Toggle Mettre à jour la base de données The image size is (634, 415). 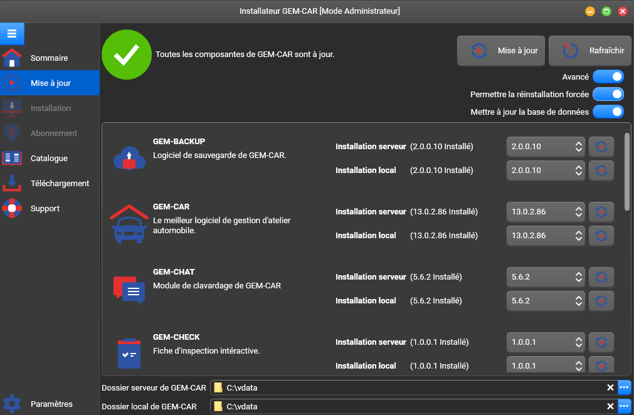tap(608, 112)
